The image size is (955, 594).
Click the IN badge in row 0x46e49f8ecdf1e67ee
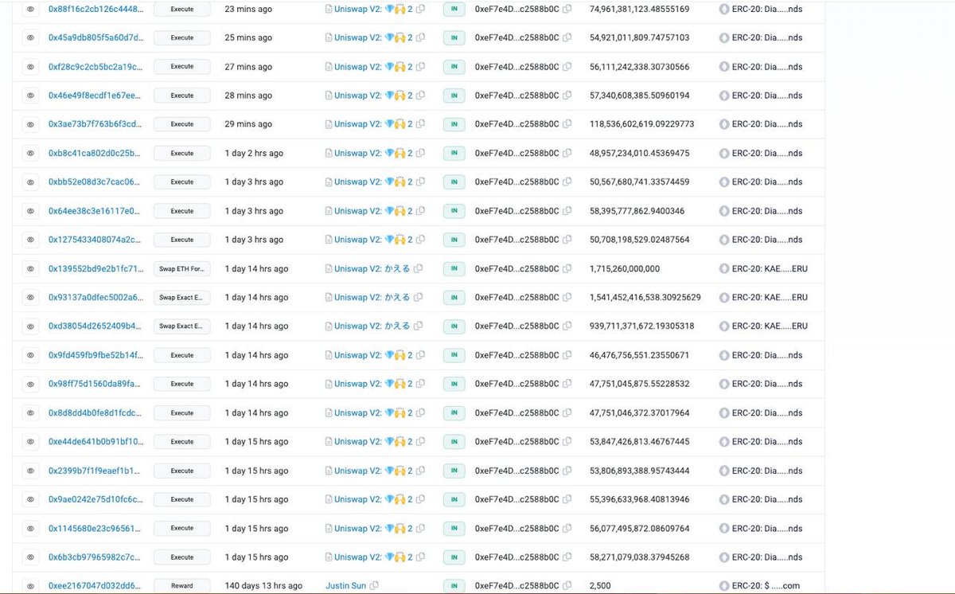(454, 96)
